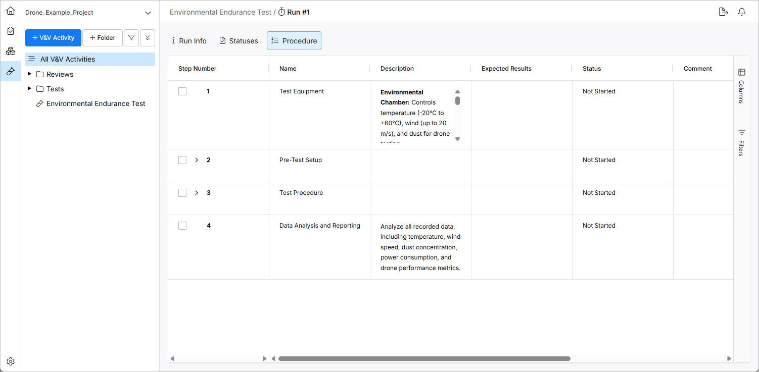759x372 pixels.
Task: Check the box for step 3
Action: (182, 193)
